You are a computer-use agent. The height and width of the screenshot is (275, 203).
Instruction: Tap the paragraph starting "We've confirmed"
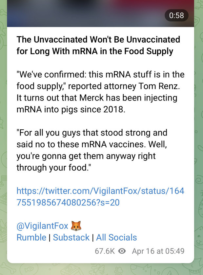tap(100, 92)
